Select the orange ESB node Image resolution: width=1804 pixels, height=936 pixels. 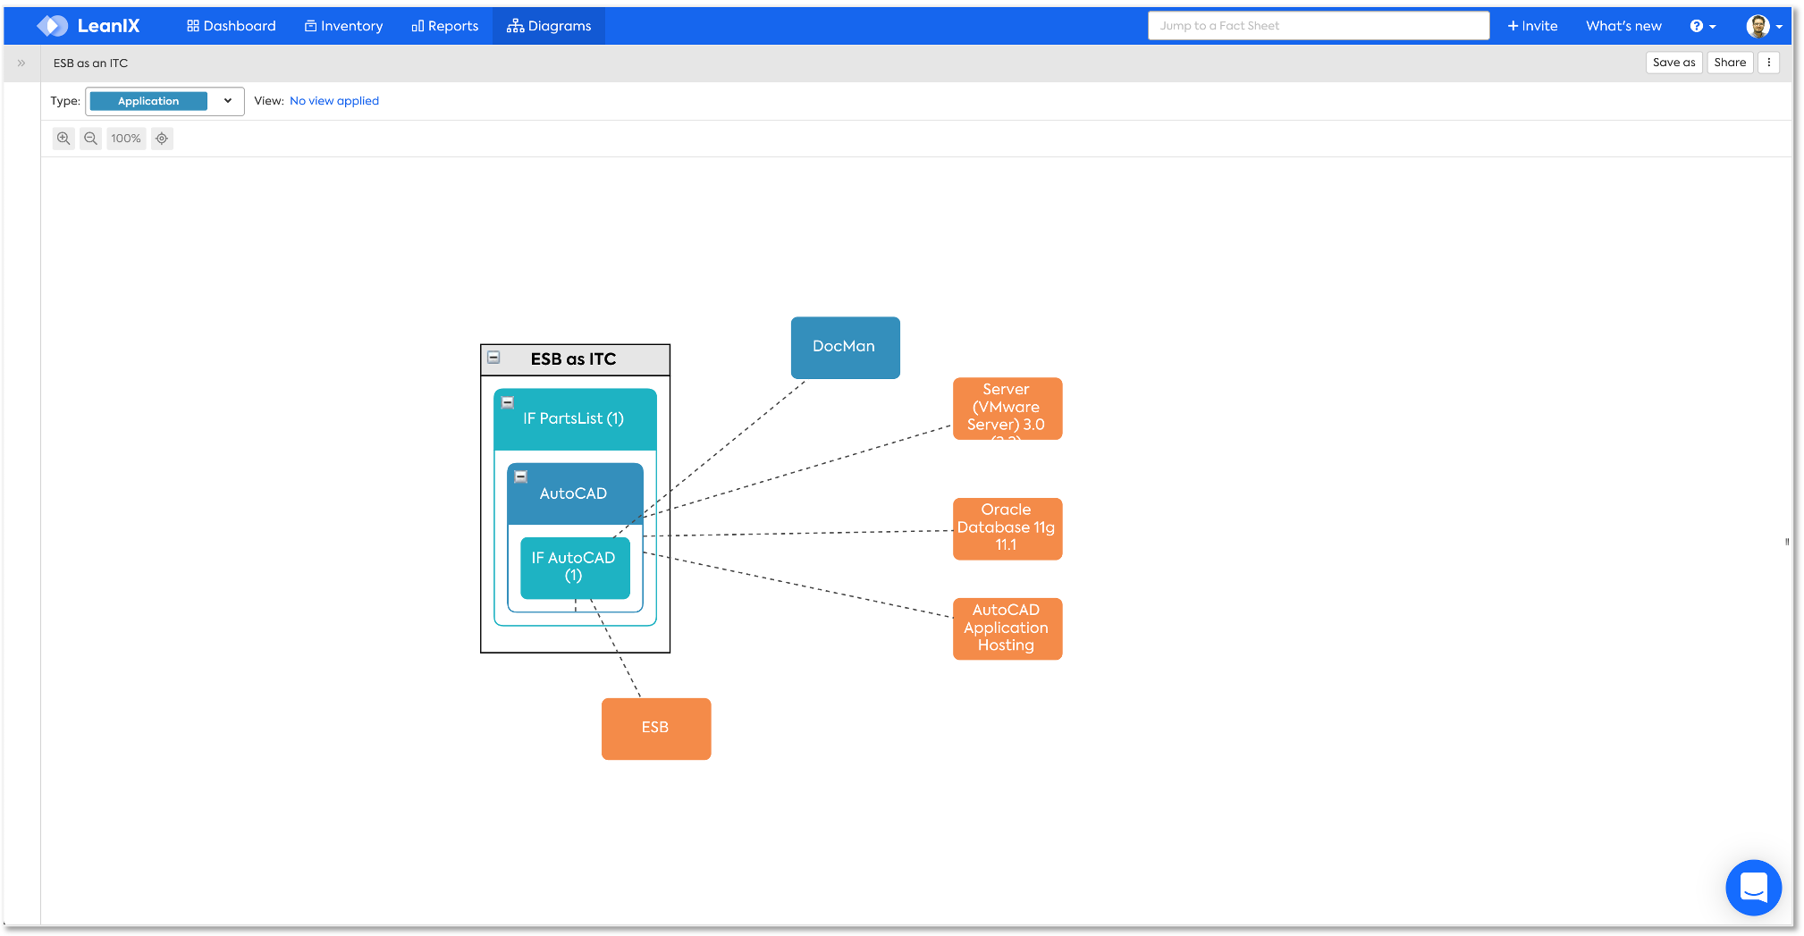coord(656,729)
